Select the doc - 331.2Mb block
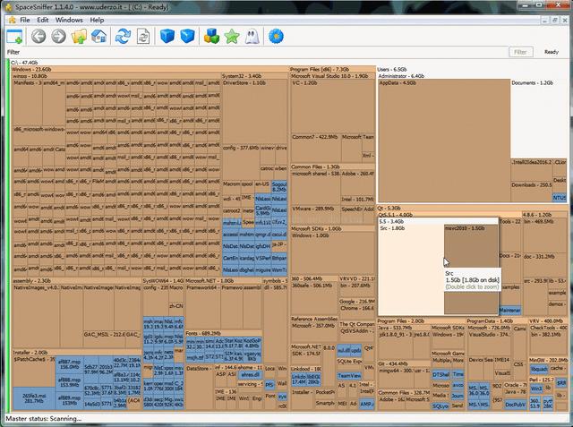This screenshot has width=573, height=427. click(x=544, y=265)
